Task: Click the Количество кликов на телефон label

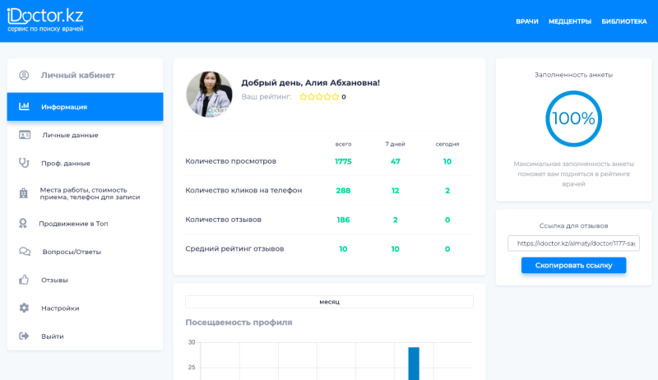Action: (x=243, y=190)
